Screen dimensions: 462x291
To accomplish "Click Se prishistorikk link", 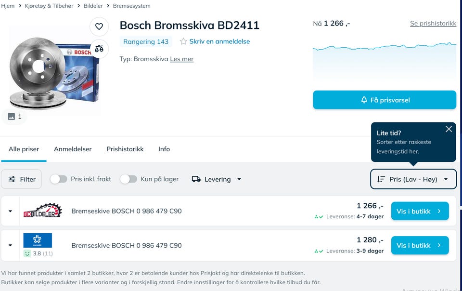I will click(433, 23).
